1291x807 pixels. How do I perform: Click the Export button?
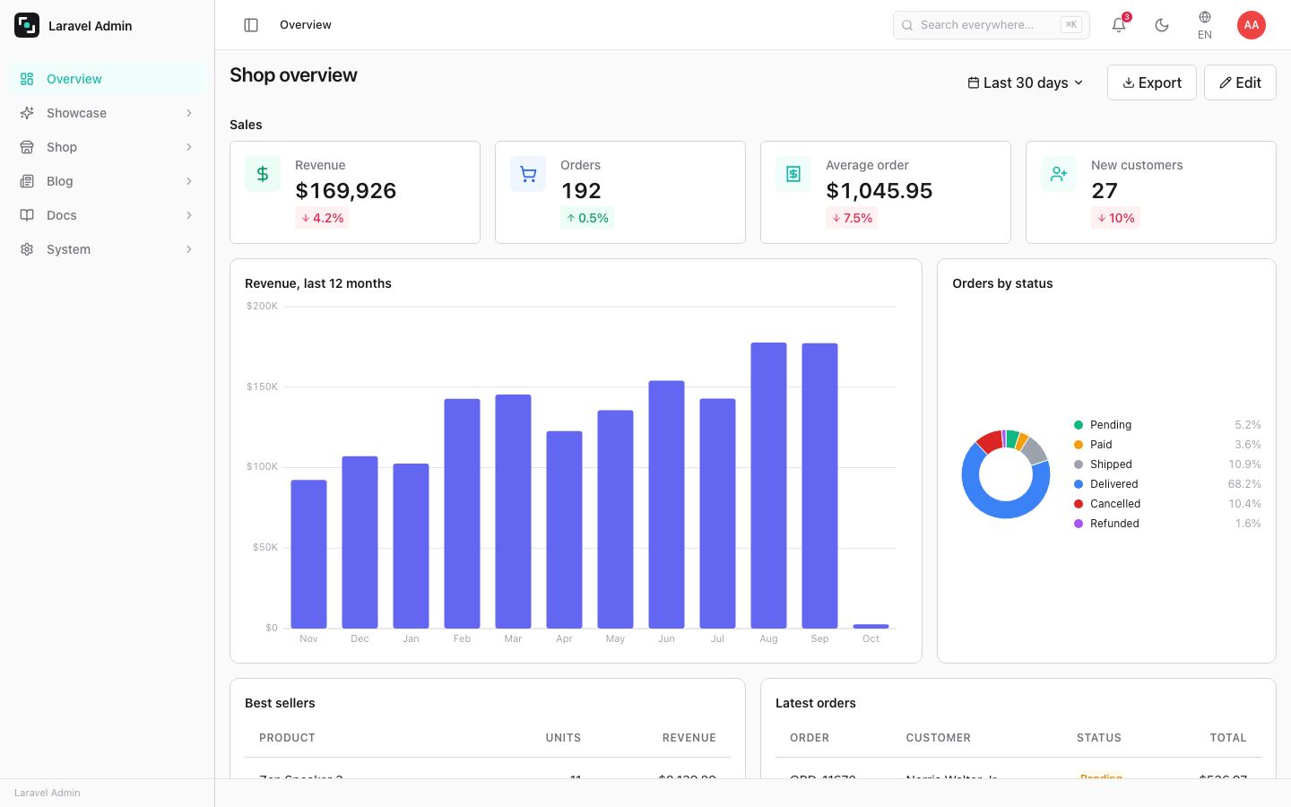pos(1152,82)
